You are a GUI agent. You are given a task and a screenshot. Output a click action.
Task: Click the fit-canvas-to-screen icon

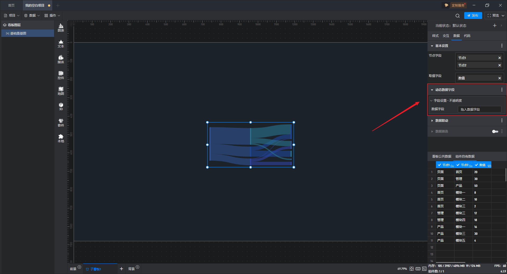[412, 269]
